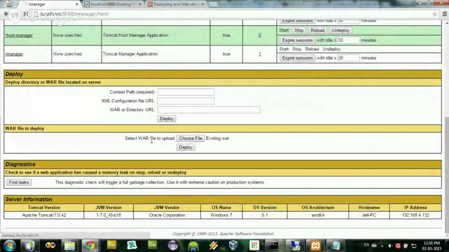The width and height of the screenshot is (449, 252).
Task: Click the Chrome icon in the taskbar
Action: coord(90,245)
